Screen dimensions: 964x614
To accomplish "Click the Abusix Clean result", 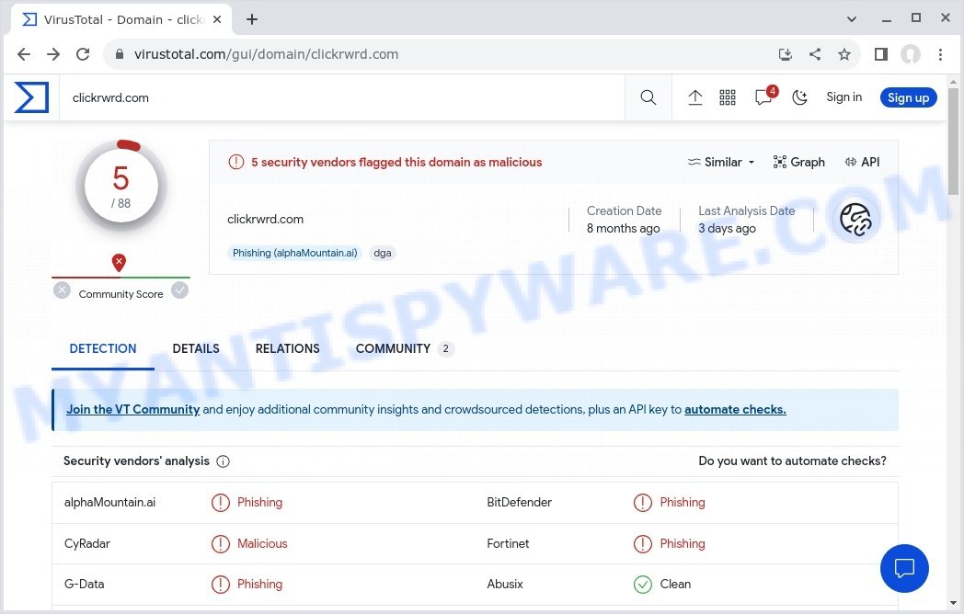I will pos(662,584).
